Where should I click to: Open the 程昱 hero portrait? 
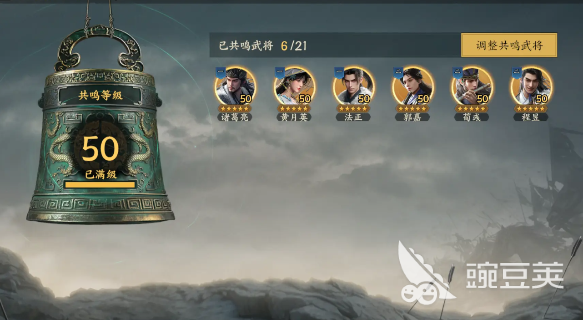pyautogui.click(x=531, y=86)
